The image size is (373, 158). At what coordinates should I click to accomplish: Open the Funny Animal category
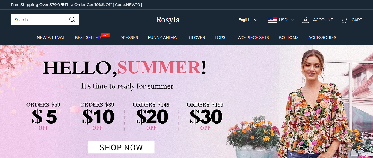[163, 37]
